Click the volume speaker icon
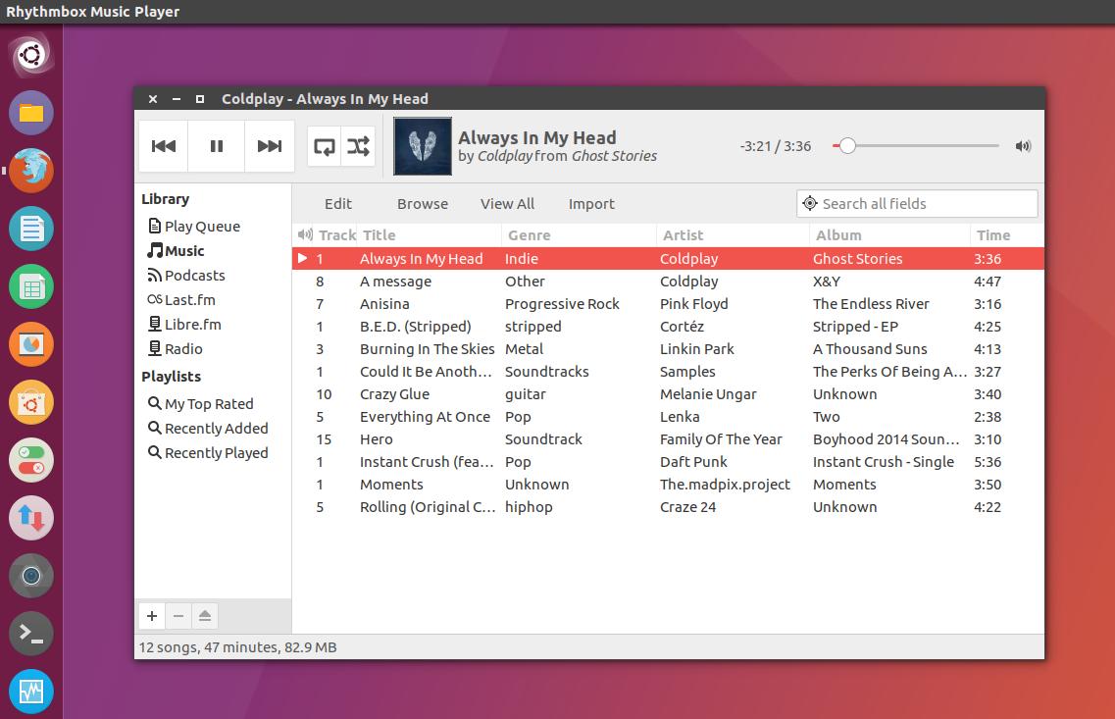The width and height of the screenshot is (1115, 719). pyautogui.click(x=1023, y=146)
